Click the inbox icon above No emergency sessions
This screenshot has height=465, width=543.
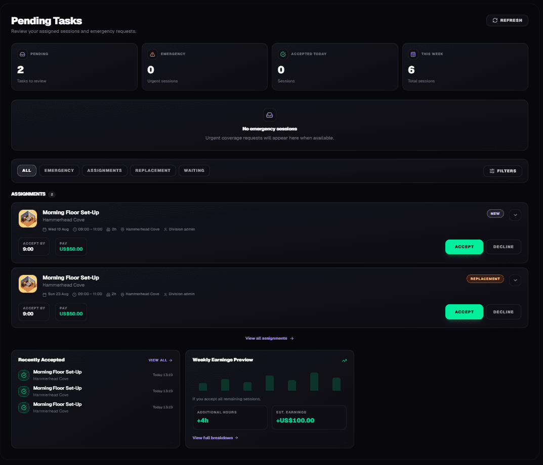[269, 115]
